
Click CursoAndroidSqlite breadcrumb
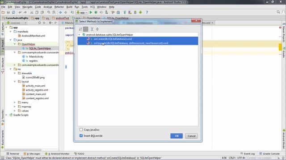(15, 18)
